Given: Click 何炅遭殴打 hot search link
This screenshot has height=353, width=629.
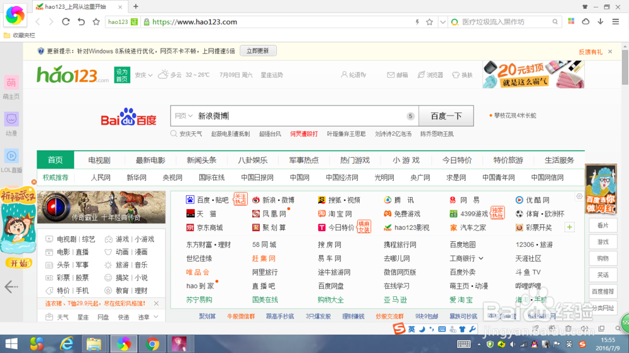Looking at the screenshot, I should click(x=304, y=134).
